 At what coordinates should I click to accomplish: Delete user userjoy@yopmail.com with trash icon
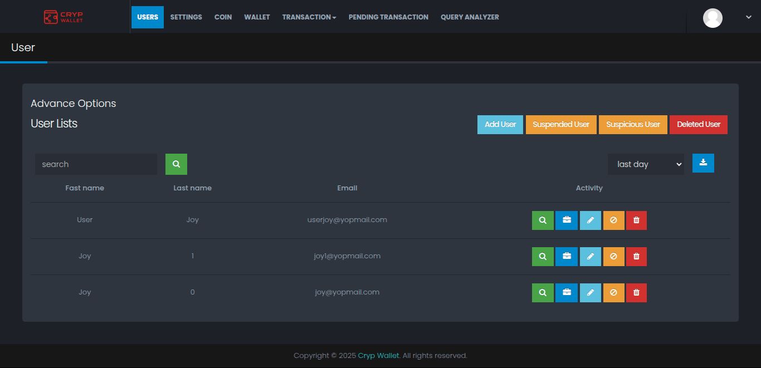coord(636,220)
